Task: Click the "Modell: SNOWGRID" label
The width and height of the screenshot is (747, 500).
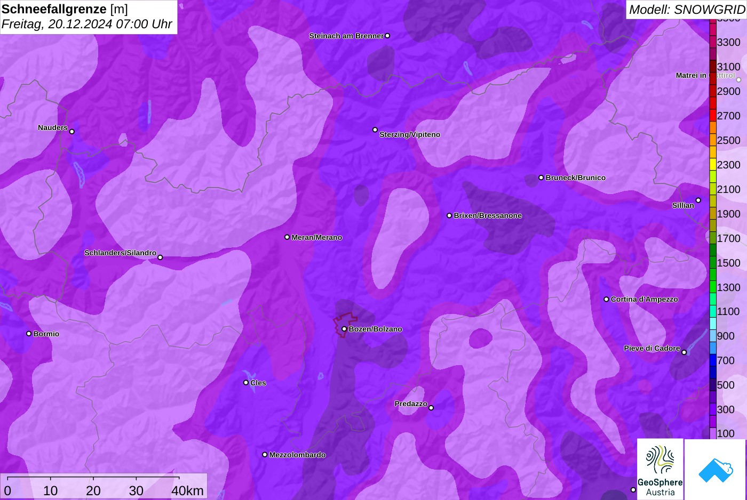Action: (x=687, y=9)
